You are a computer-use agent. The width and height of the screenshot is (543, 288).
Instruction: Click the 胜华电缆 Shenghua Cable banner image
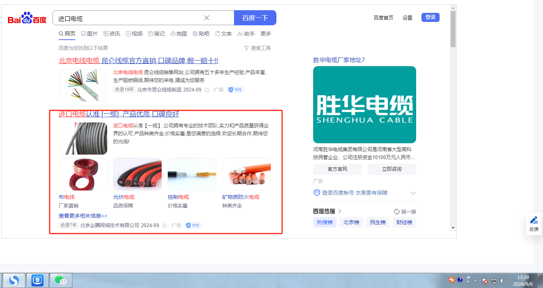pos(365,105)
